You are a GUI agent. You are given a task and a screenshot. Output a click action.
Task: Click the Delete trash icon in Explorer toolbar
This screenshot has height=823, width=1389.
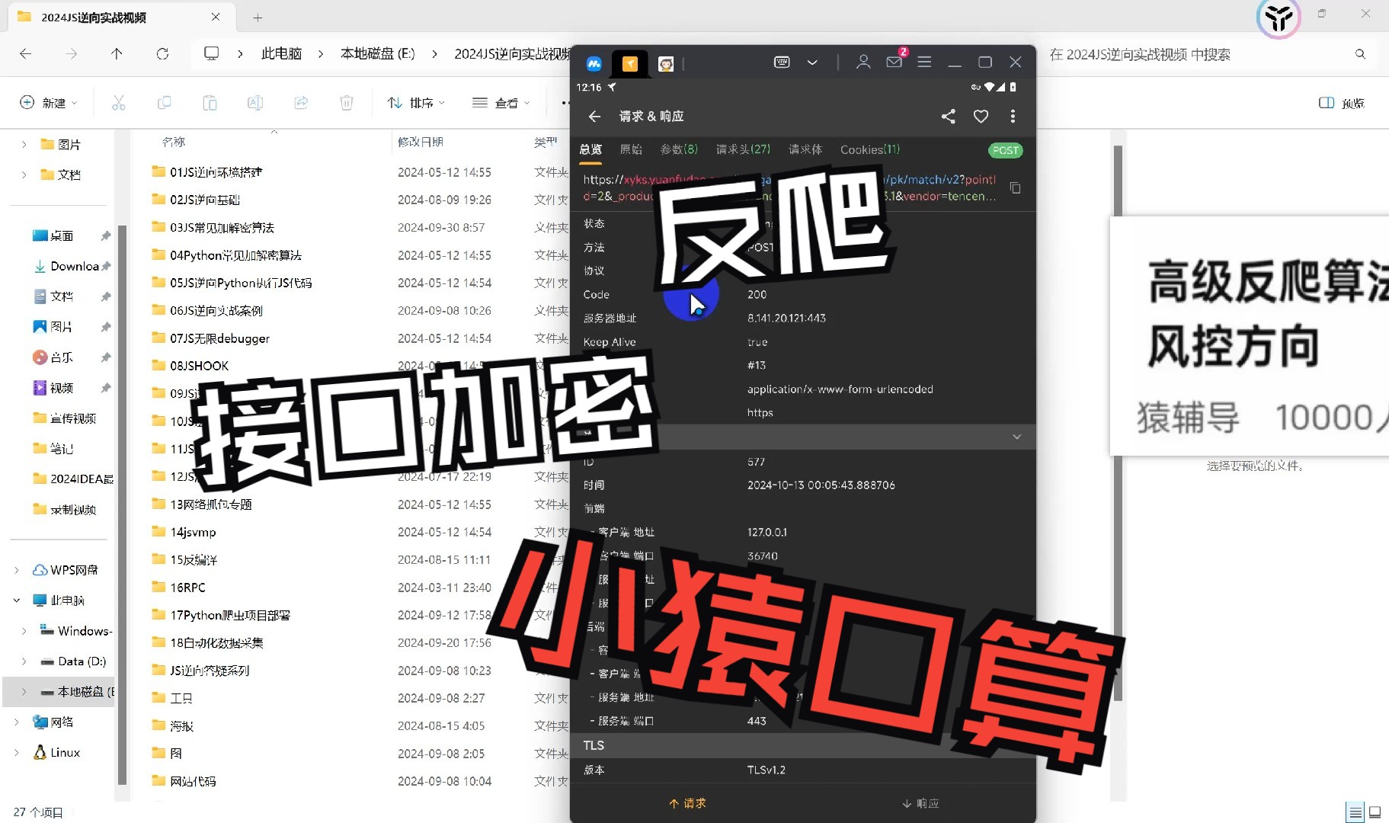click(x=347, y=103)
